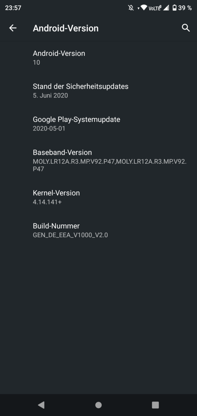Viewport: 197px width, 416px height.
Task: Tap the back arrow in header
Action: pyautogui.click(x=13, y=28)
